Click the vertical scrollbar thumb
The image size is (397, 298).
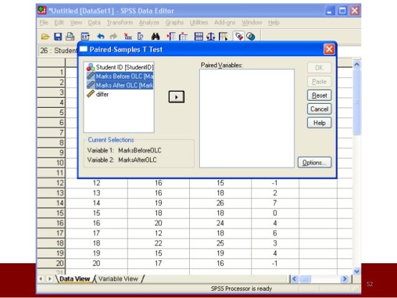(357, 101)
